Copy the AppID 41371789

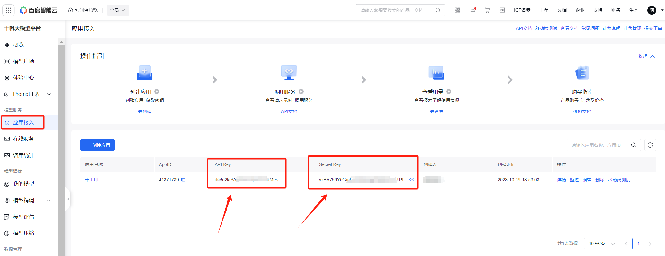coord(184,180)
